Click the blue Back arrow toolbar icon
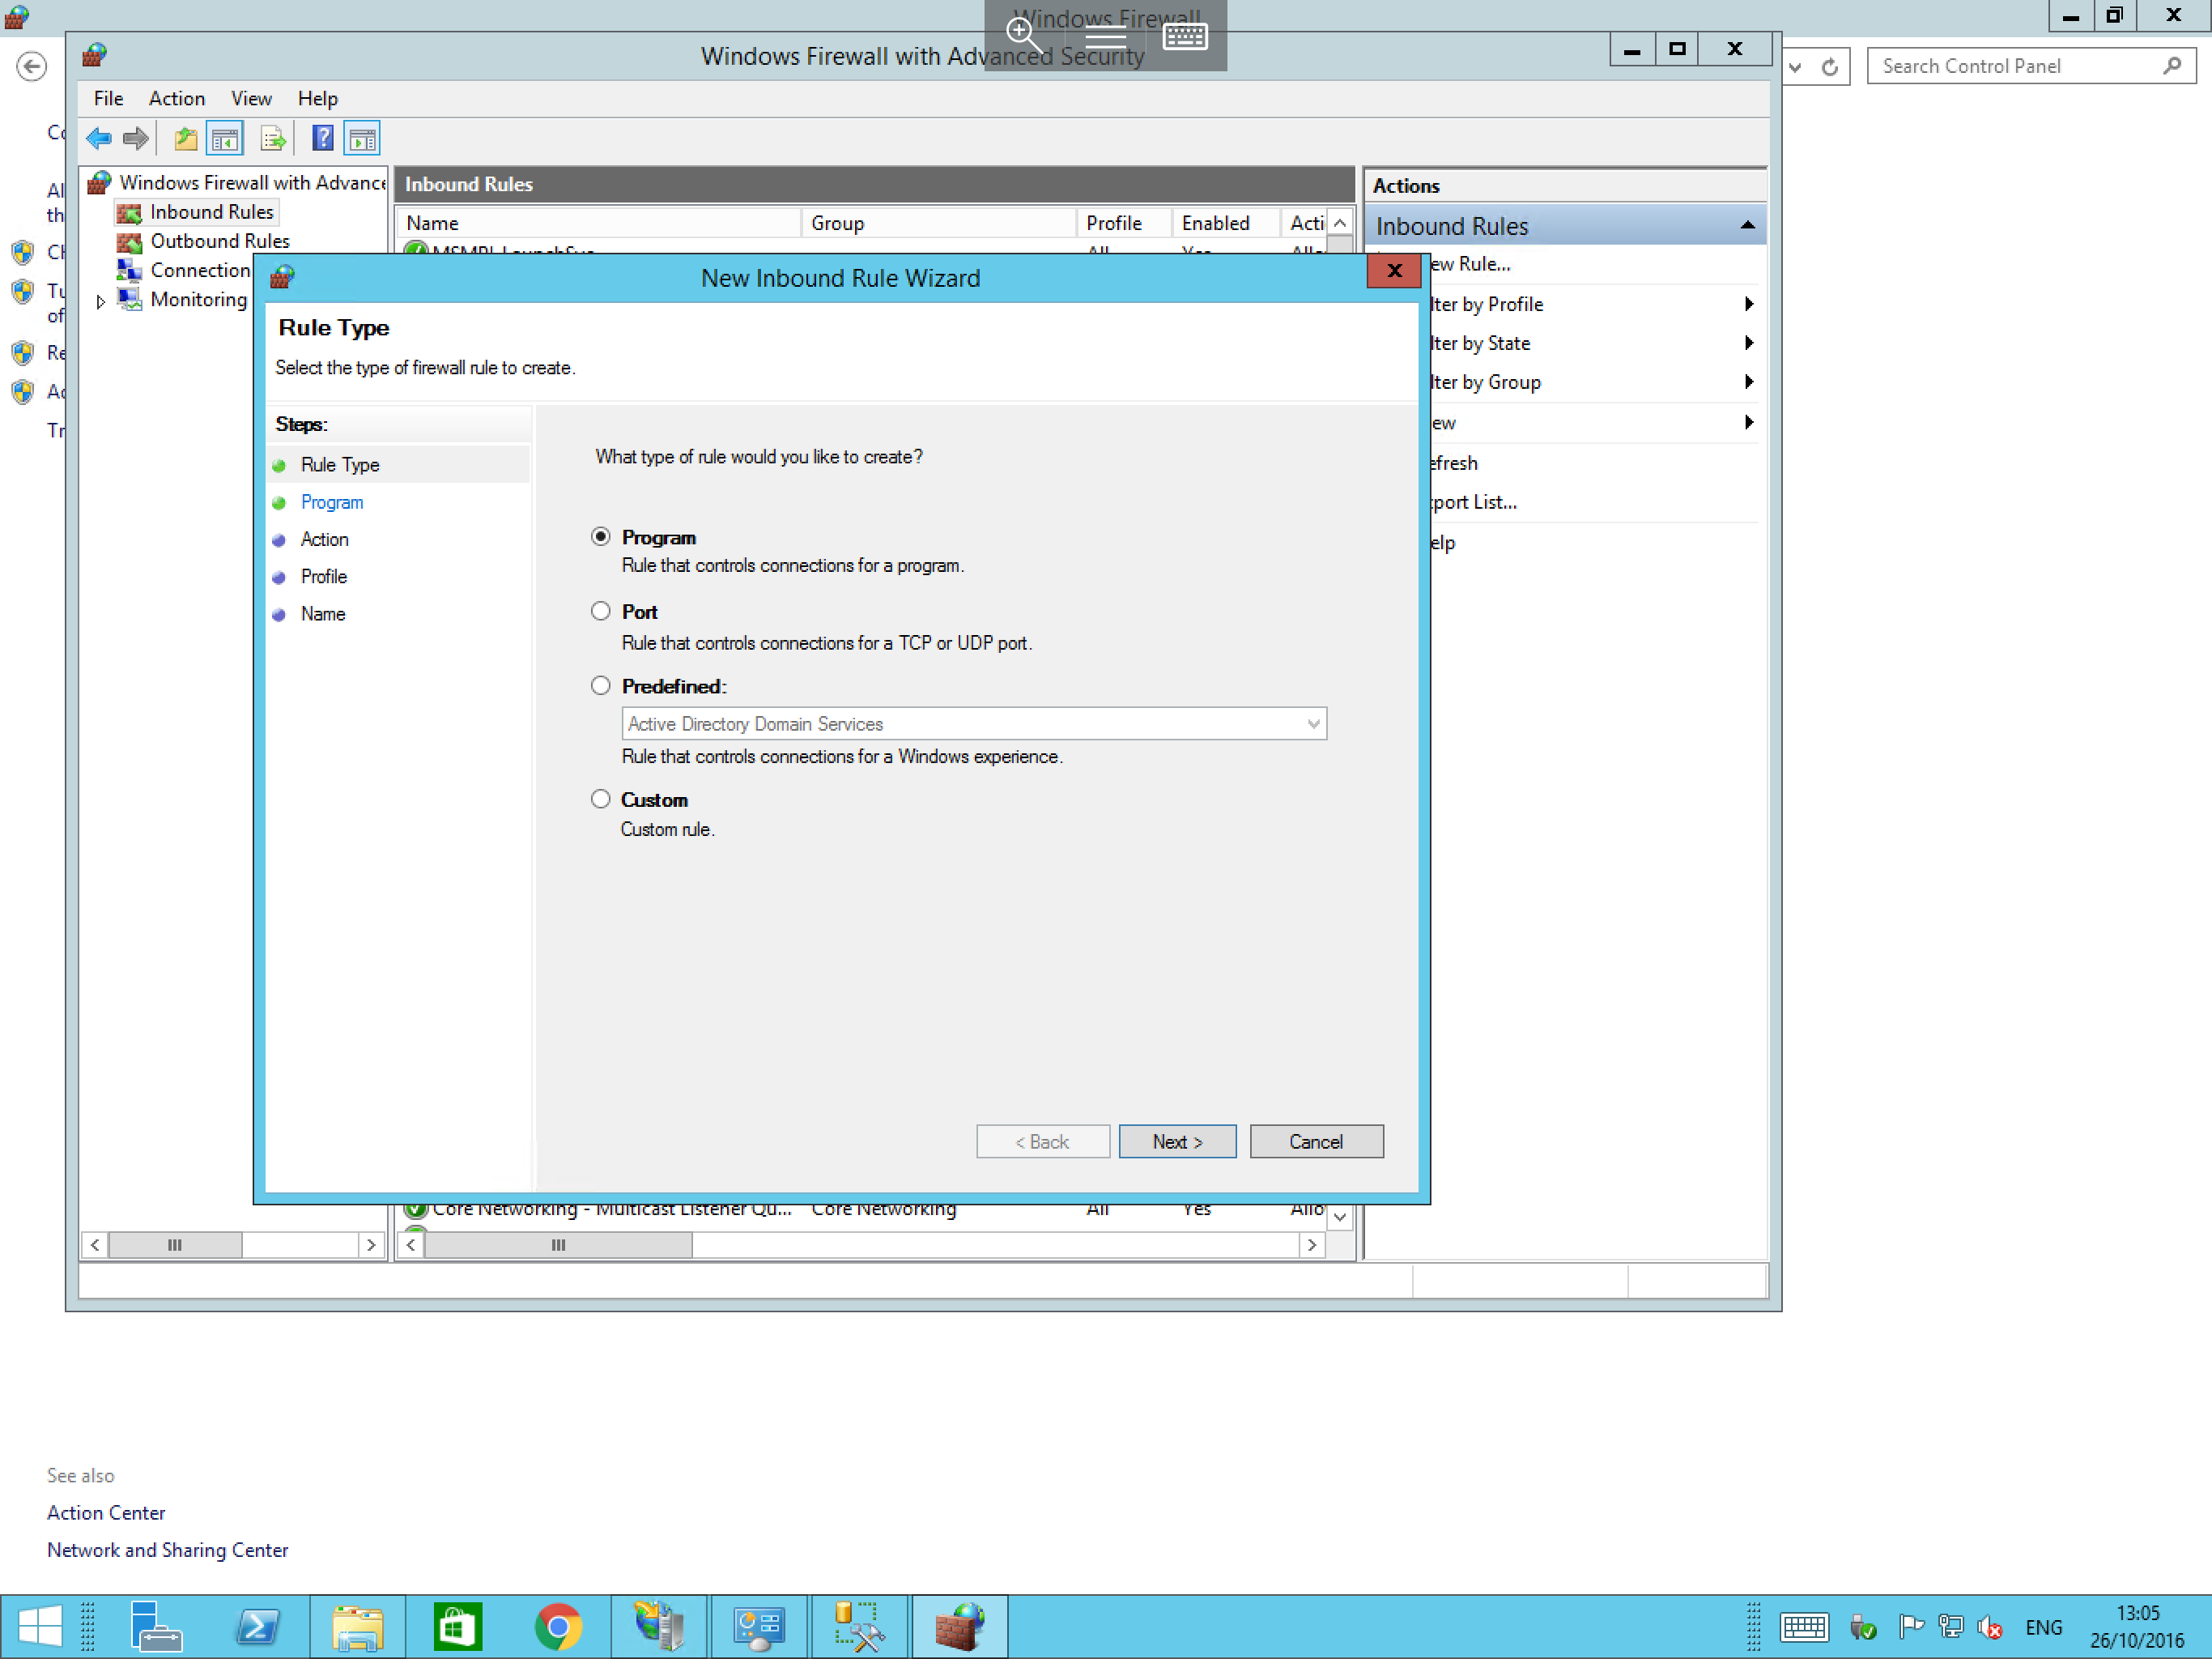Image resolution: width=2212 pixels, height=1659 pixels. click(x=99, y=138)
